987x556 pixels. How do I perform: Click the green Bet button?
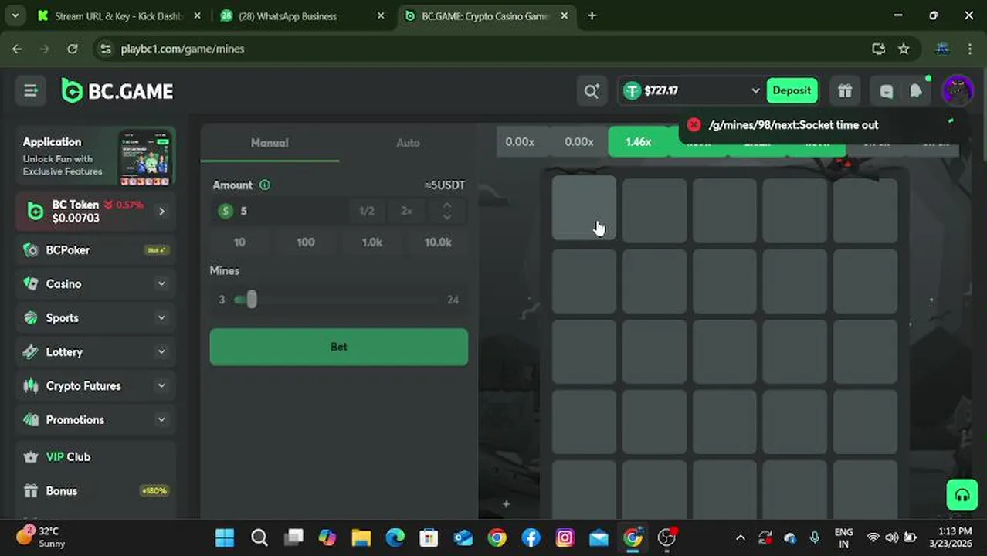coord(338,347)
